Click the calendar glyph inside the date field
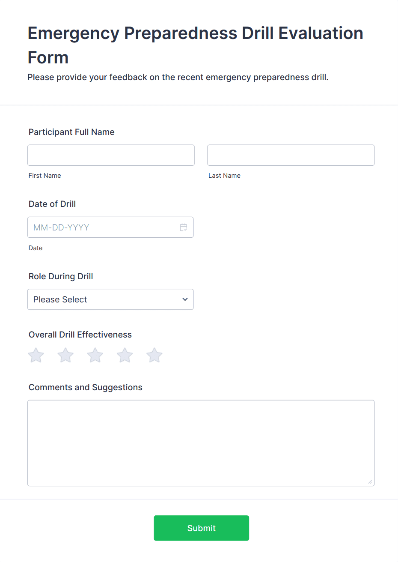This screenshot has height=562, width=398. tap(184, 227)
